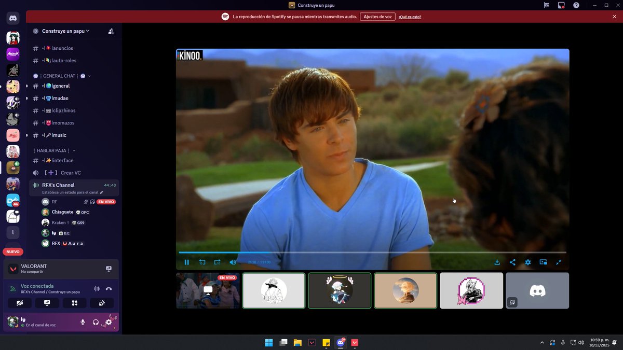Skip forward 10 seconds in video
Viewport: 623px width, 350px height.
click(x=218, y=262)
